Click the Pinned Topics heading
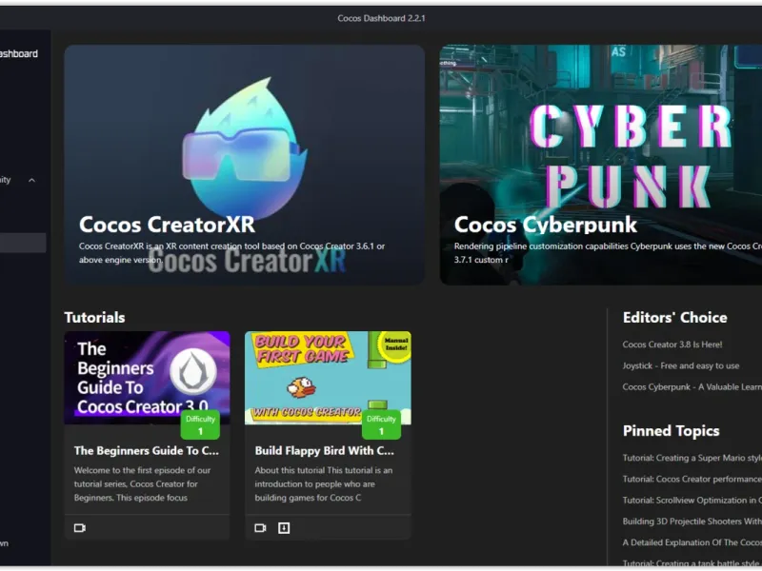The height and width of the screenshot is (571, 762). click(672, 431)
